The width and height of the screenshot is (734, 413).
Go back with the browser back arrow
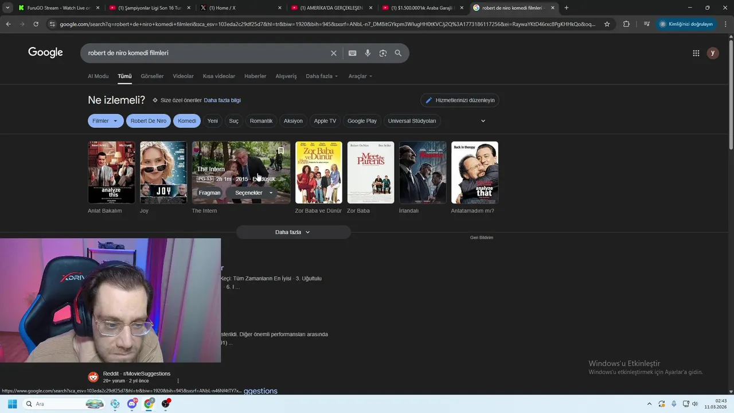[8, 24]
